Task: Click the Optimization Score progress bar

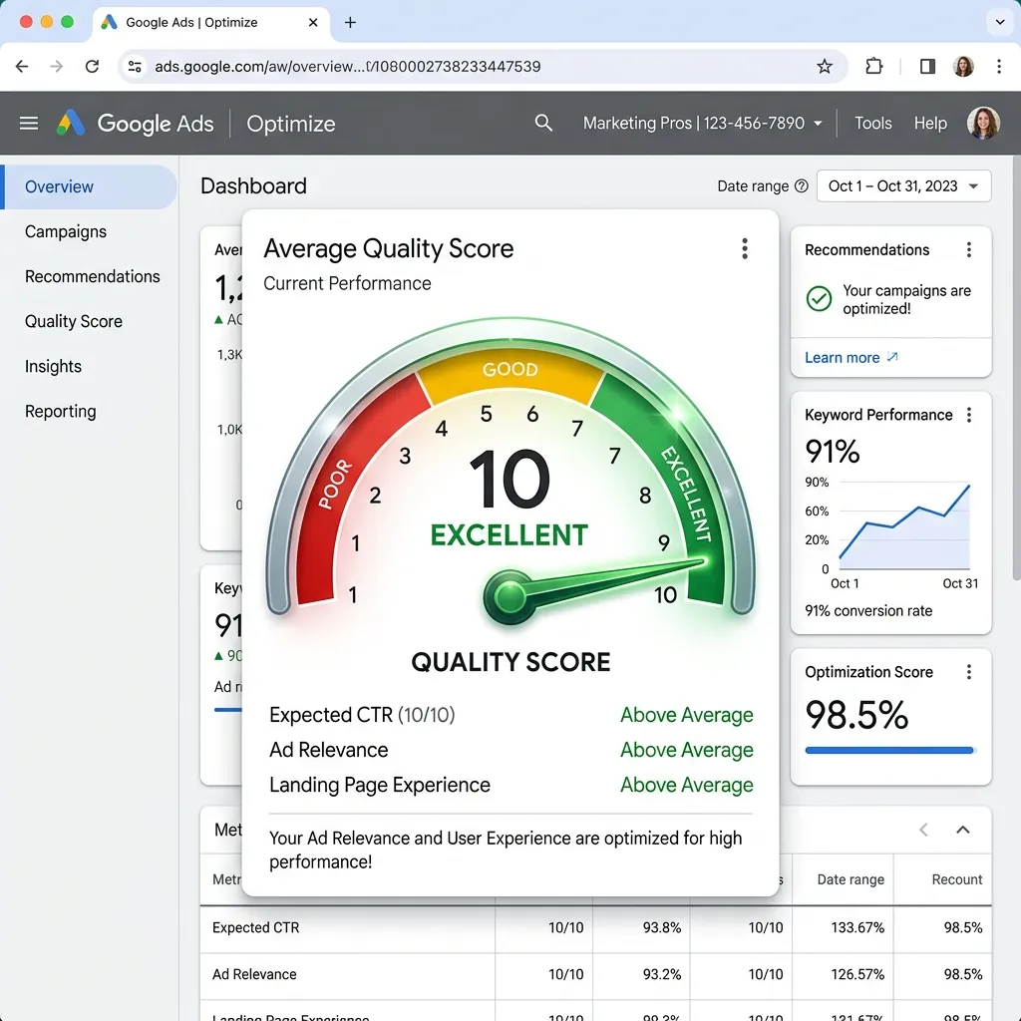Action: point(889,750)
